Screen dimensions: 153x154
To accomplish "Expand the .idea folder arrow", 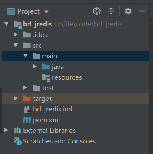I will point(16,34).
